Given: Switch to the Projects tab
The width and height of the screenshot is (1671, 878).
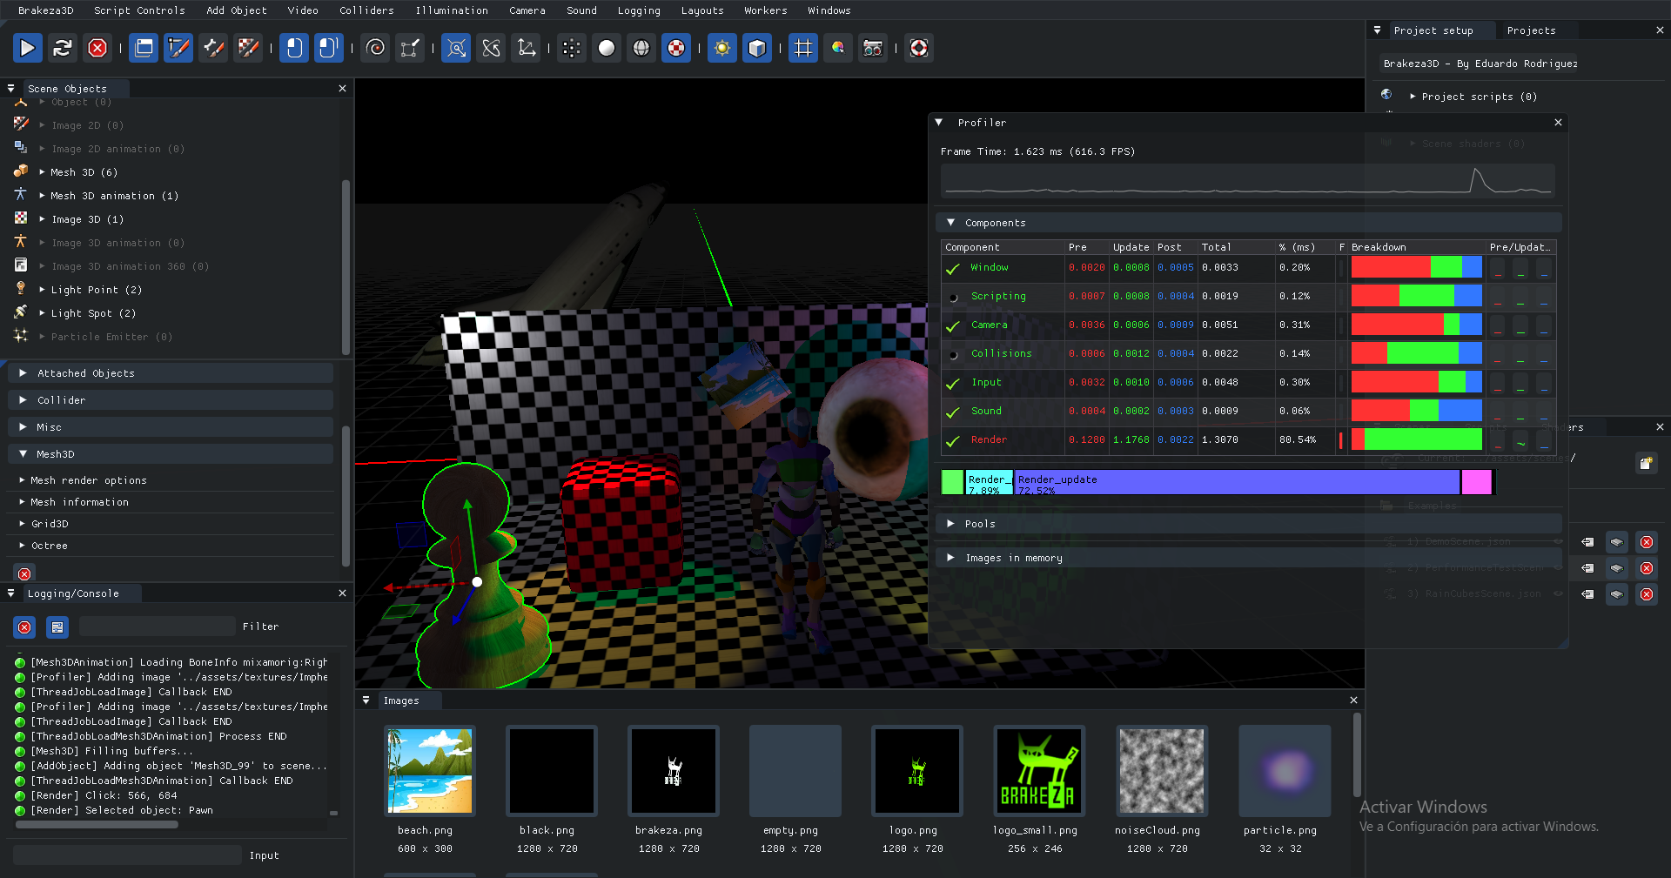Looking at the screenshot, I should pyautogui.click(x=1531, y=30).
